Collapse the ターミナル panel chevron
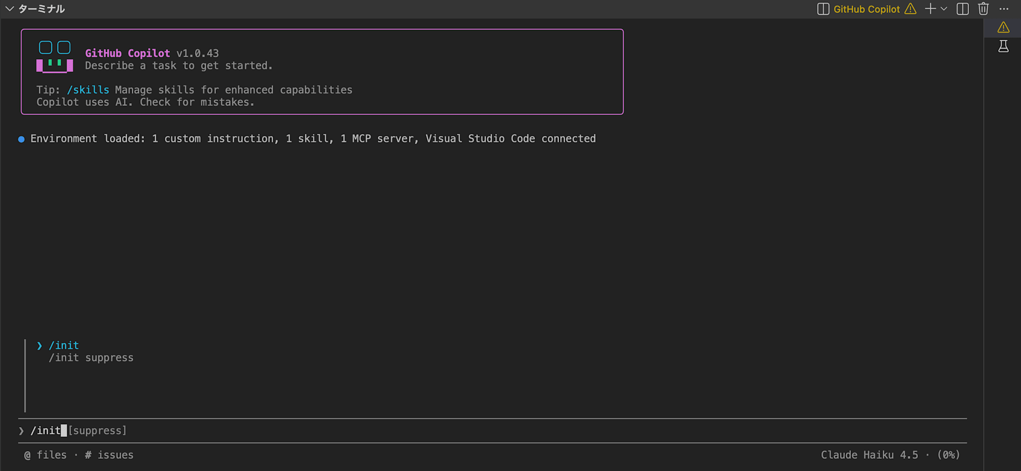The width and height of the screenshot is (1021, 471). coord(9,9)
